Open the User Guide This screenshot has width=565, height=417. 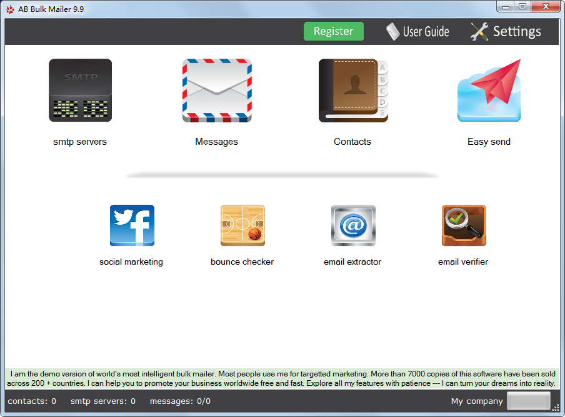pos(417,32)
